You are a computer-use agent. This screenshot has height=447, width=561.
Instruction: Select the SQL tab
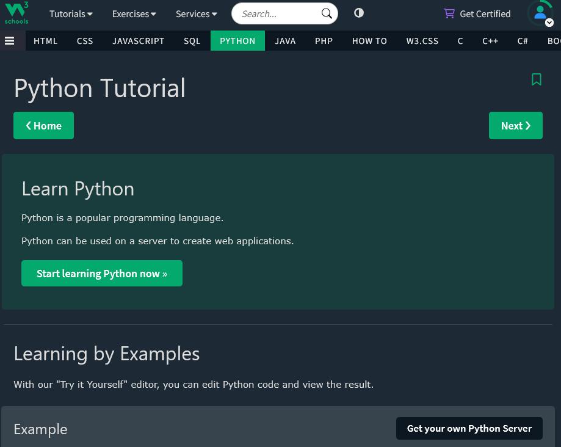click(192, 41)
